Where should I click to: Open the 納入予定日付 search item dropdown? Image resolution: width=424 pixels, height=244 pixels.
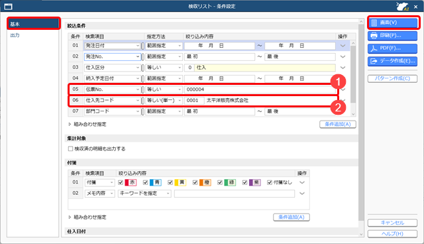coord(112,78)
